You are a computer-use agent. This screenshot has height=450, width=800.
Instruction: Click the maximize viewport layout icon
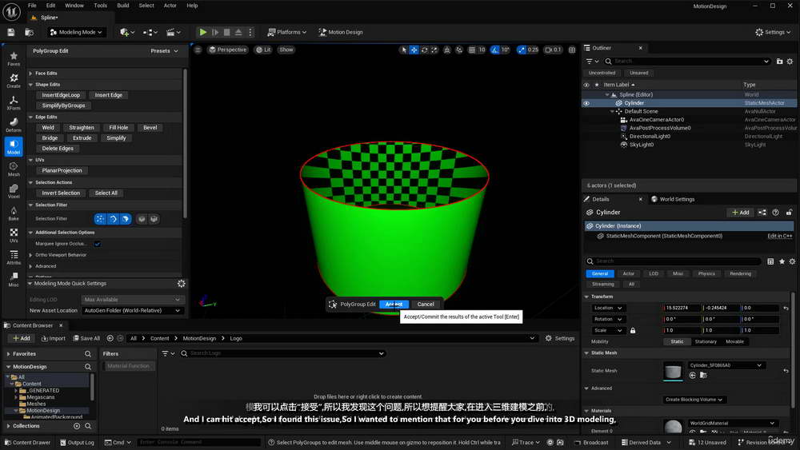point(572,50)
